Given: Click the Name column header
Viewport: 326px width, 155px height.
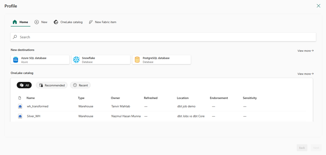Looking at the screenshot, I should tap(31, 98).
